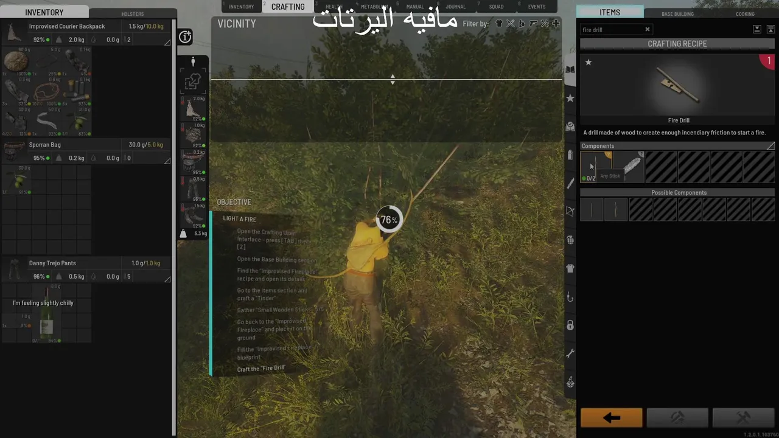This screenshot has height=438, width=779.
Task: Click the character silhouette icon
Action: pyautogui.click(x=193, y=62)
